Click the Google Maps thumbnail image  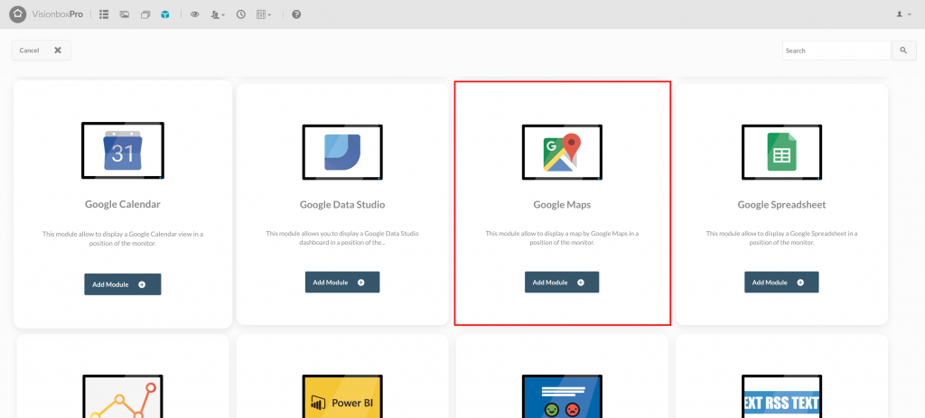click(x=562, y=152)
